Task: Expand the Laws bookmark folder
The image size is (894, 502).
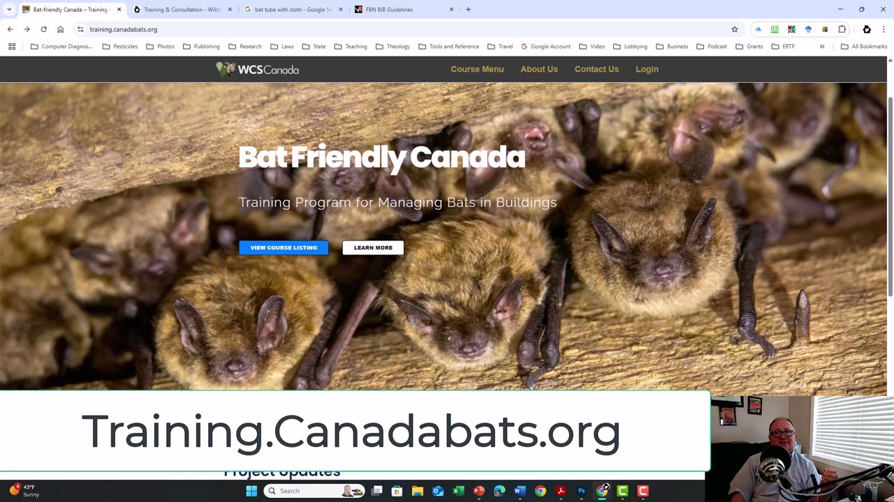Action: click(x=281, y=47)
